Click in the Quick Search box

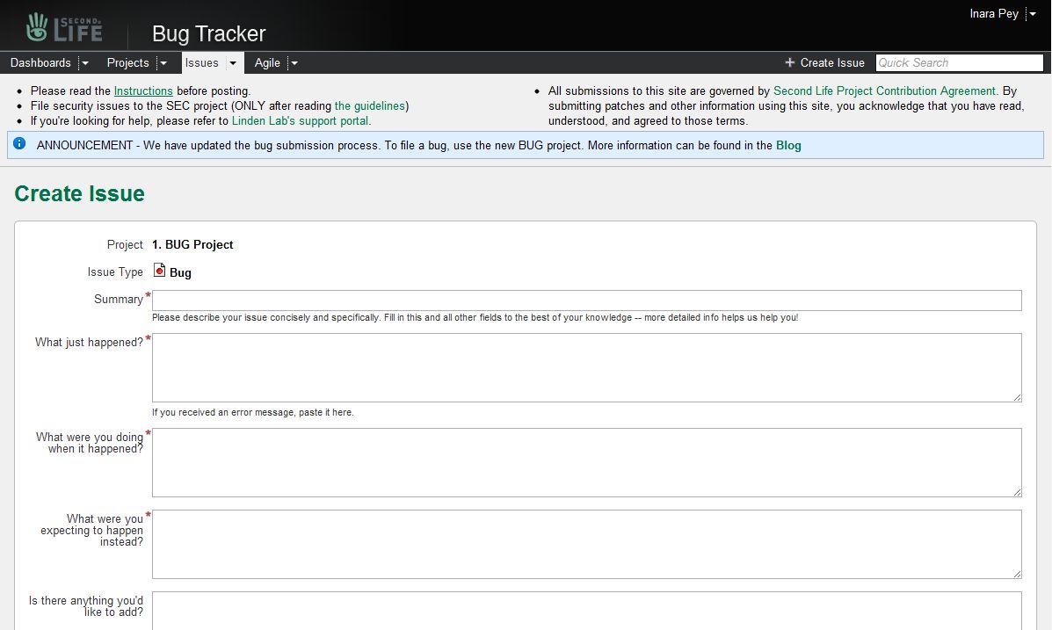tap(959, 62)
